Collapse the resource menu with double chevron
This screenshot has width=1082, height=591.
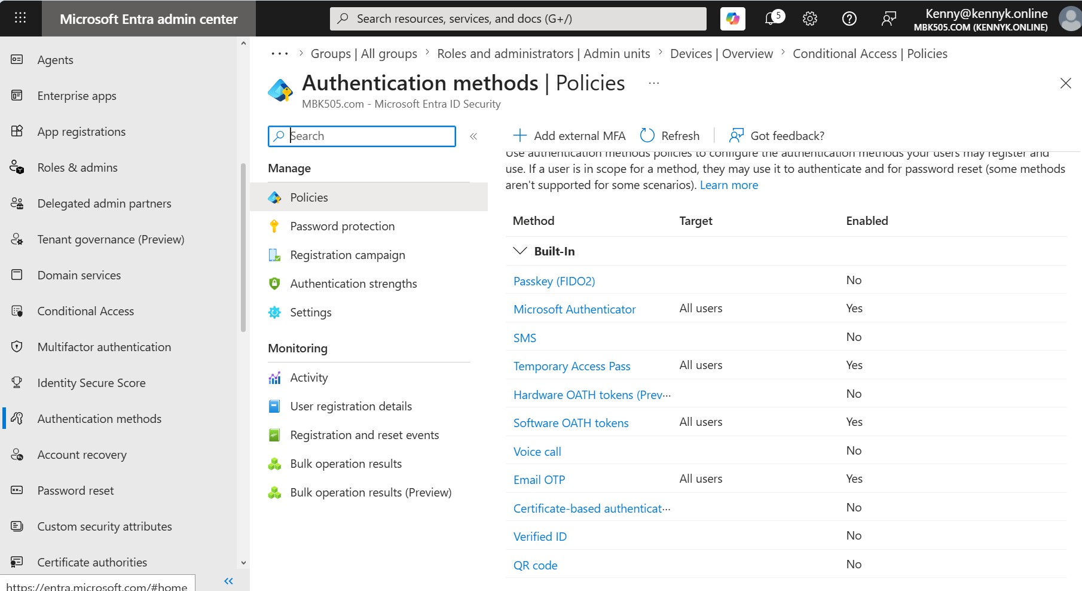[x=473, y=136]
